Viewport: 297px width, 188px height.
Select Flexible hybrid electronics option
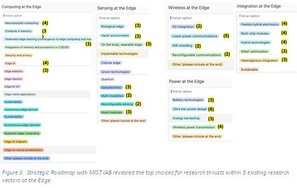click(260, 24)
